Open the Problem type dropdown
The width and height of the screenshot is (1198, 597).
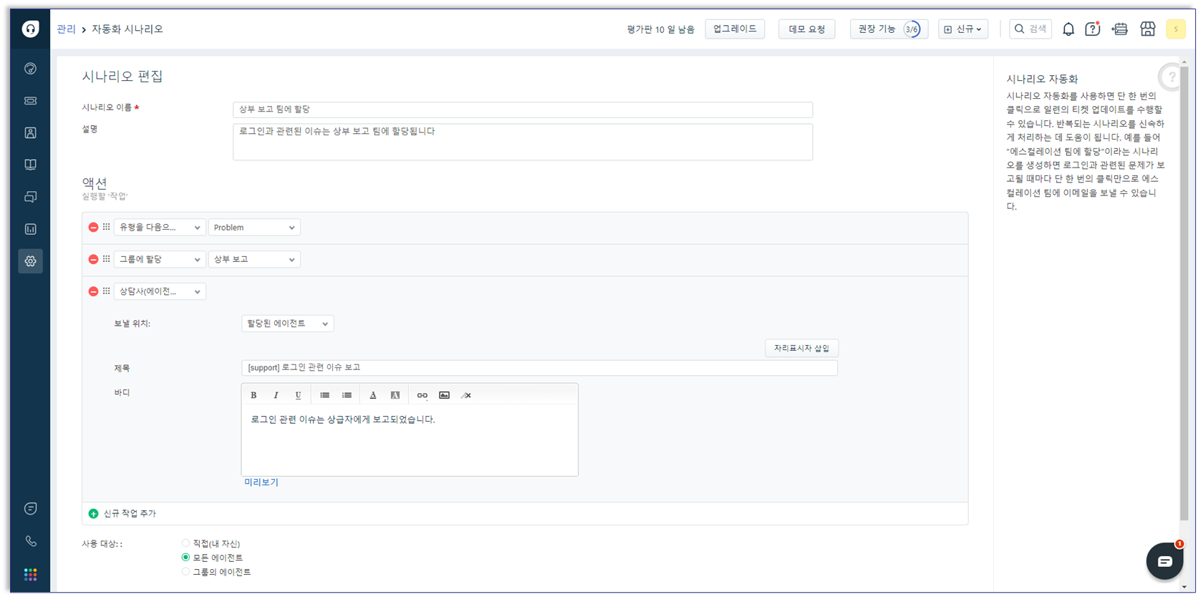(254, 228)
